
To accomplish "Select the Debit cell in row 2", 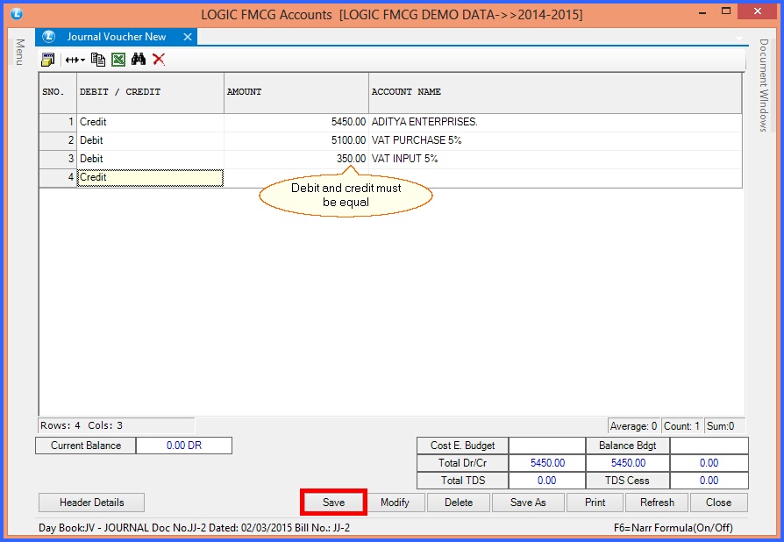I will (150, 140).
